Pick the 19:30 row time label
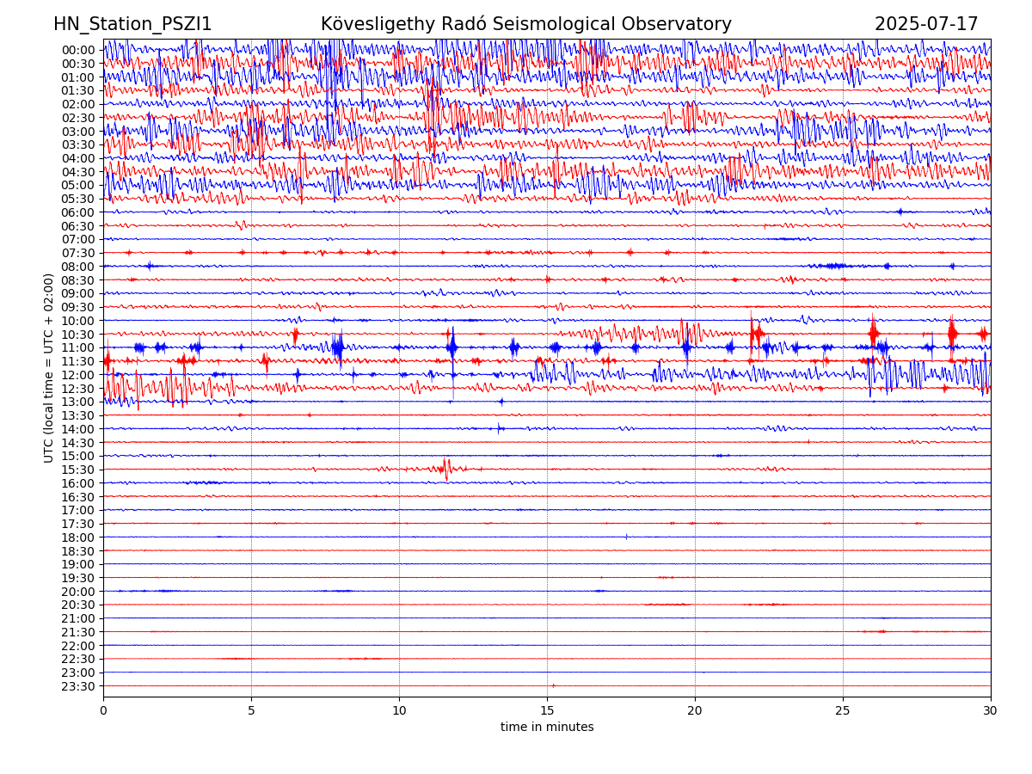The height and width of the screenshot is (774, 1032). (78, 578)
